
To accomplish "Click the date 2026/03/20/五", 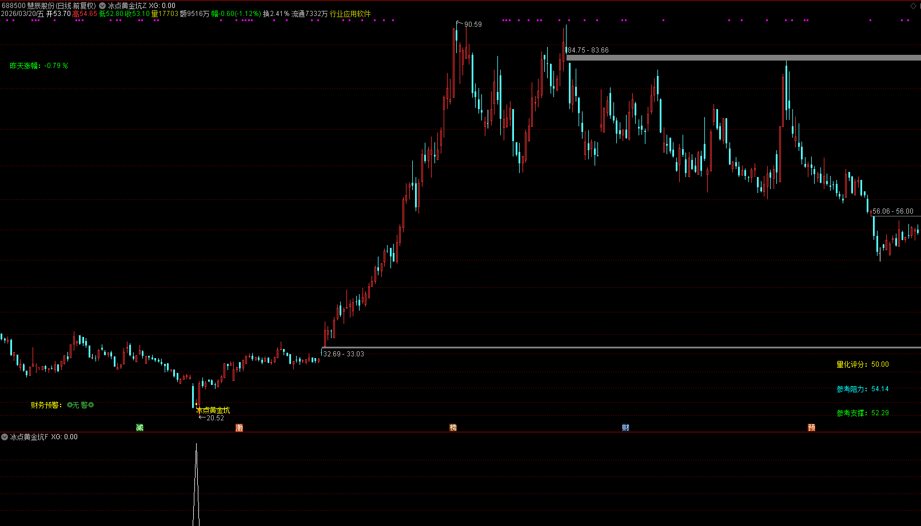I will (x=22, y=14).
